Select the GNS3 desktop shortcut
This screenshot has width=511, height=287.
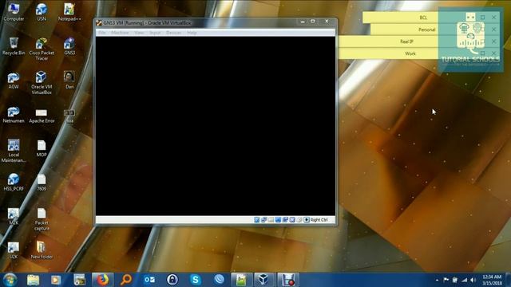click(69, 46)
